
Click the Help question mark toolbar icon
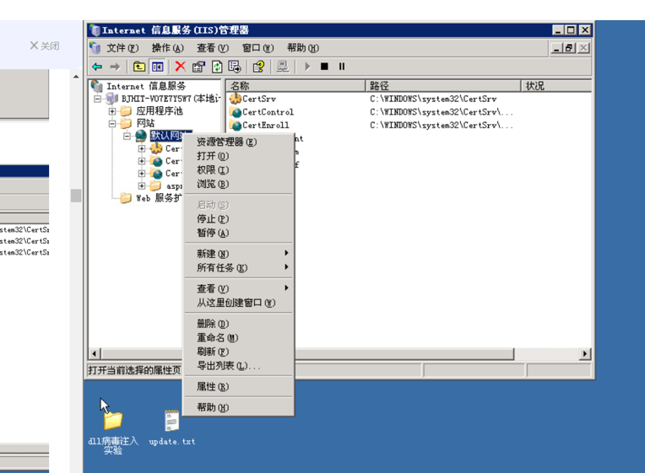(258, 67)
